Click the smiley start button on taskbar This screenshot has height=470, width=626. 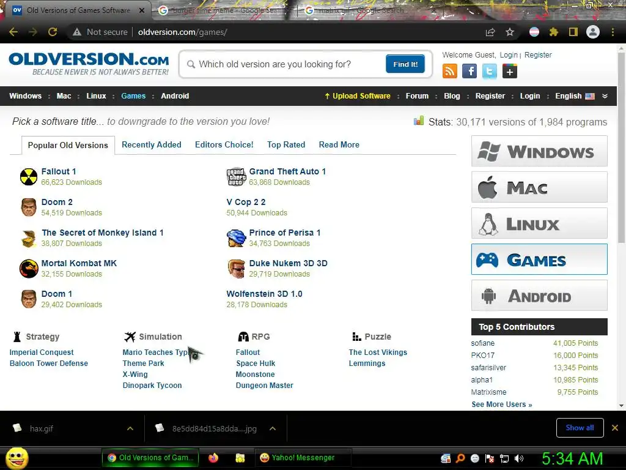pyautogui.click(x=17, y=458)
